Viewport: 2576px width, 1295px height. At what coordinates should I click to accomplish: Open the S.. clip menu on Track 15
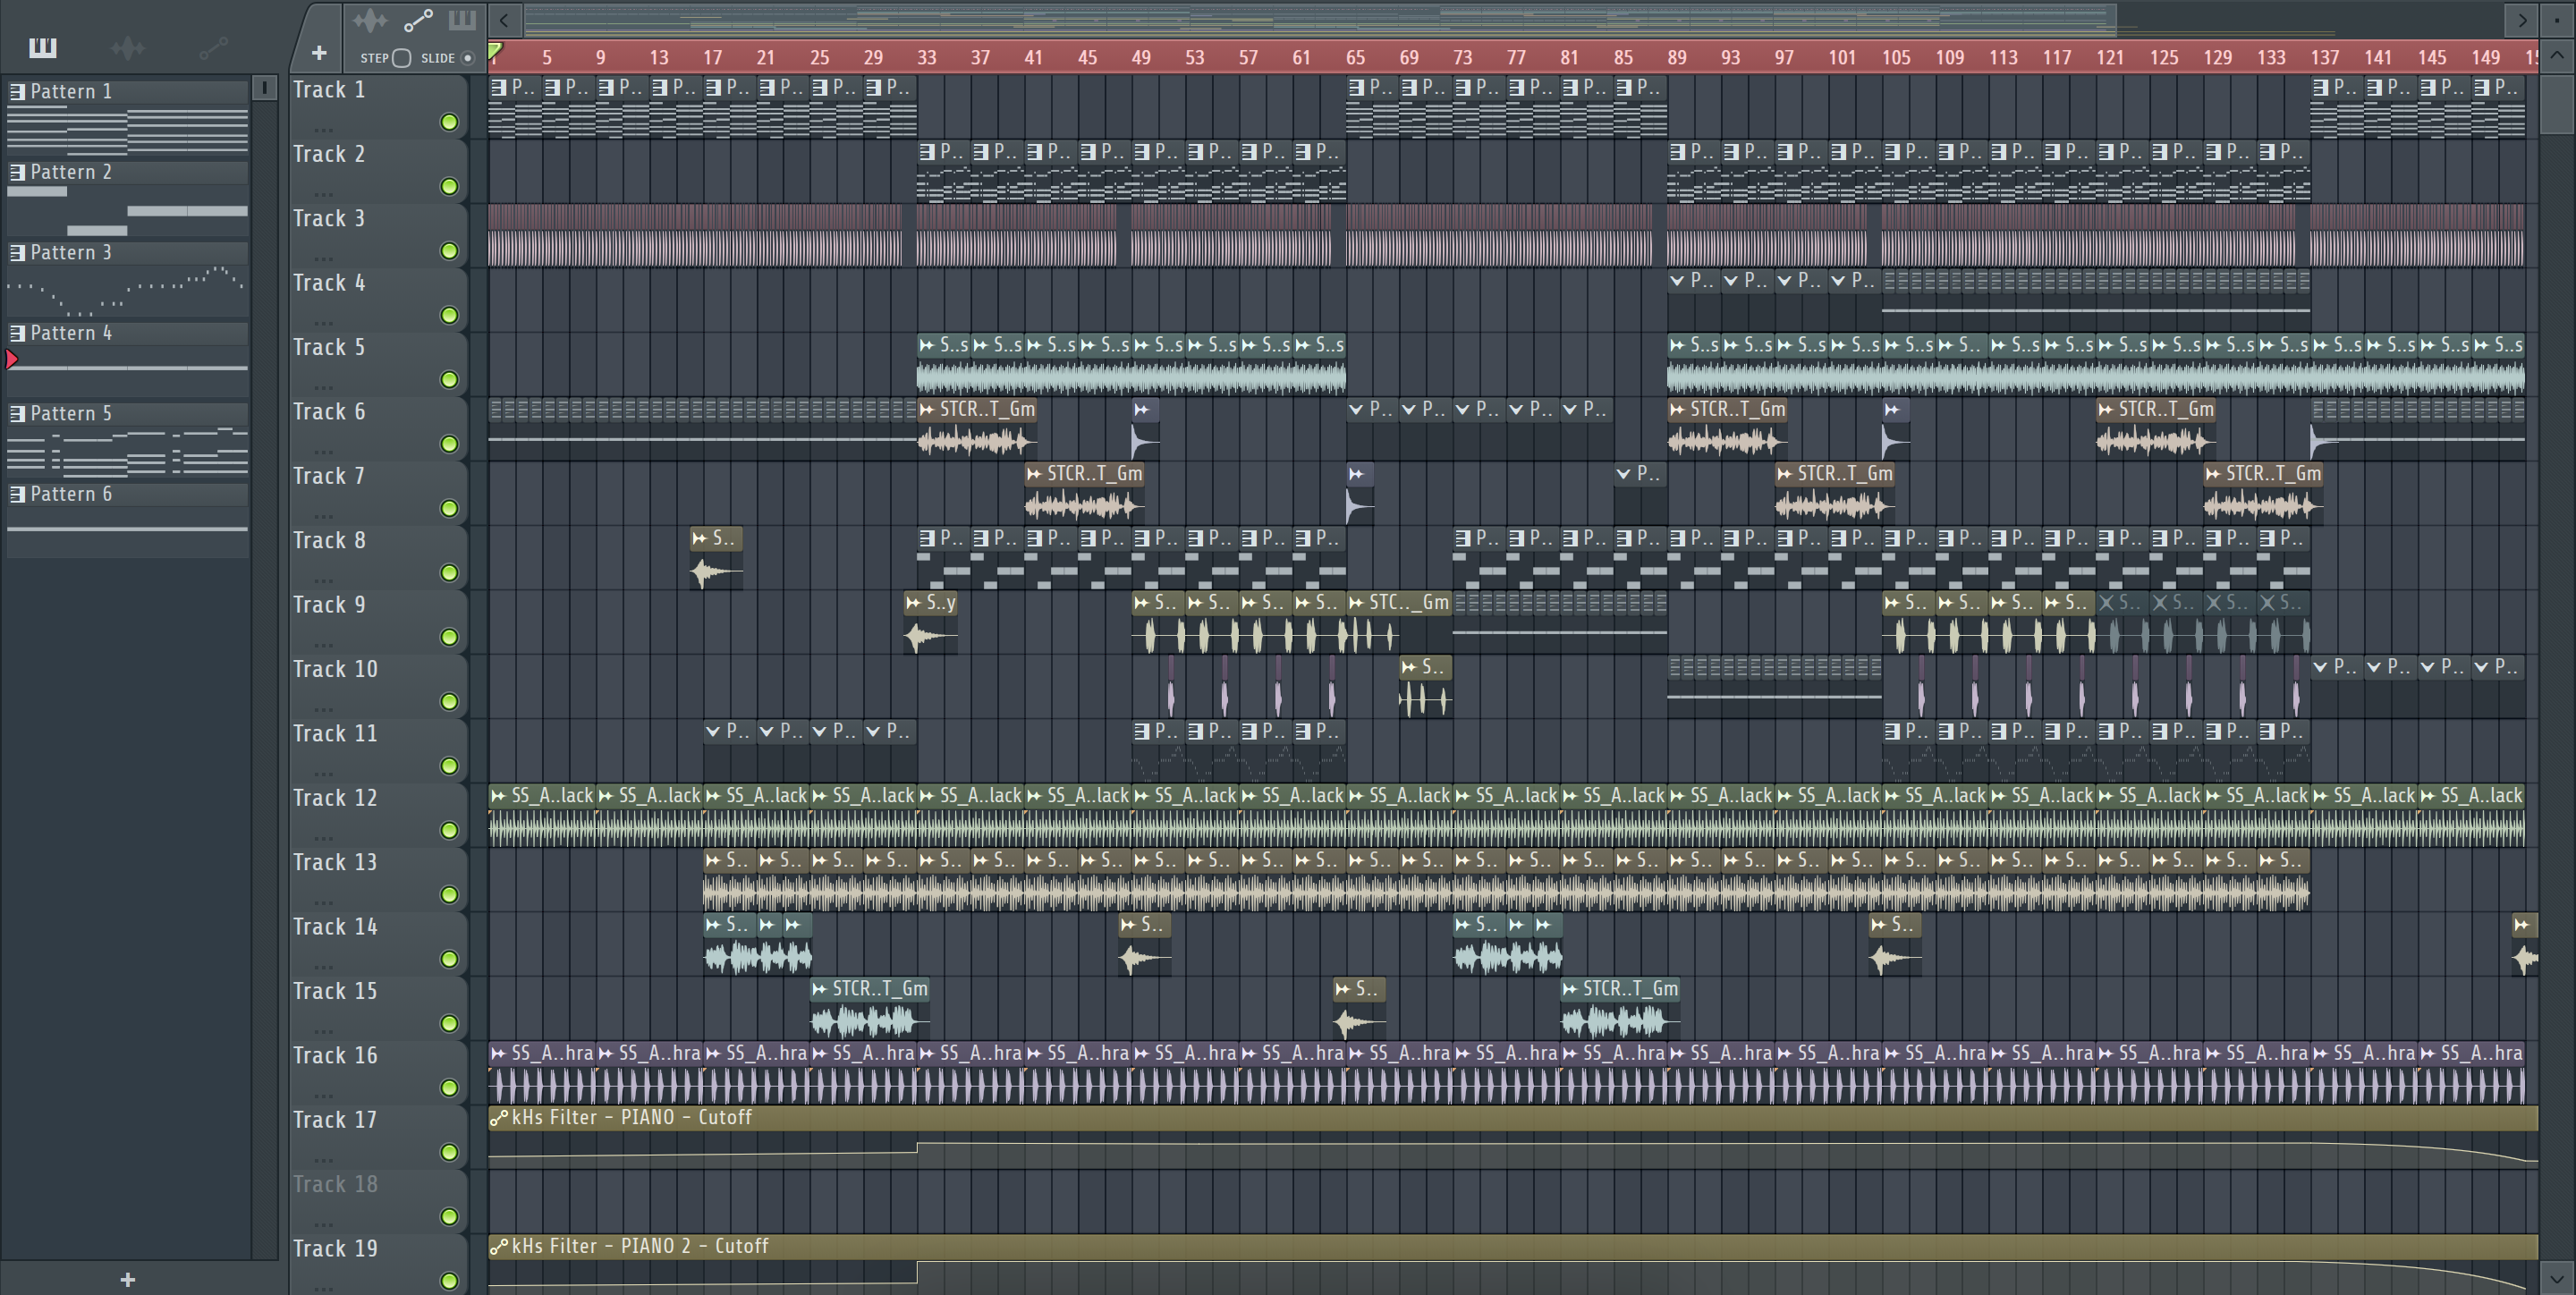pos(1342,989)
